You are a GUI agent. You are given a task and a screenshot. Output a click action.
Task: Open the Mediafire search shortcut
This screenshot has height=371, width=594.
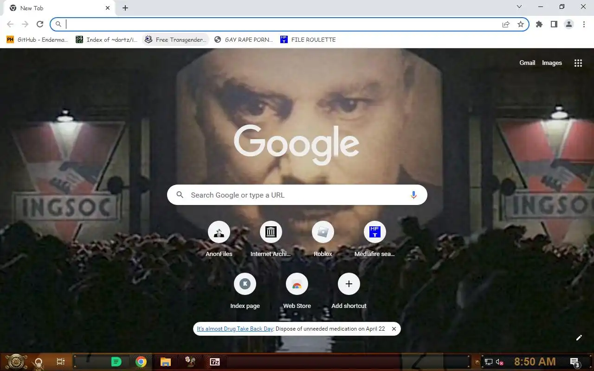tap(375, 239)
